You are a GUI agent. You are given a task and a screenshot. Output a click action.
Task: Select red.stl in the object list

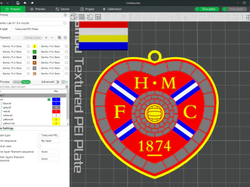(x=6, y=111)
